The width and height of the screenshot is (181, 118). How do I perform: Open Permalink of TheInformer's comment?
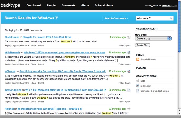(x=25, y=45)
